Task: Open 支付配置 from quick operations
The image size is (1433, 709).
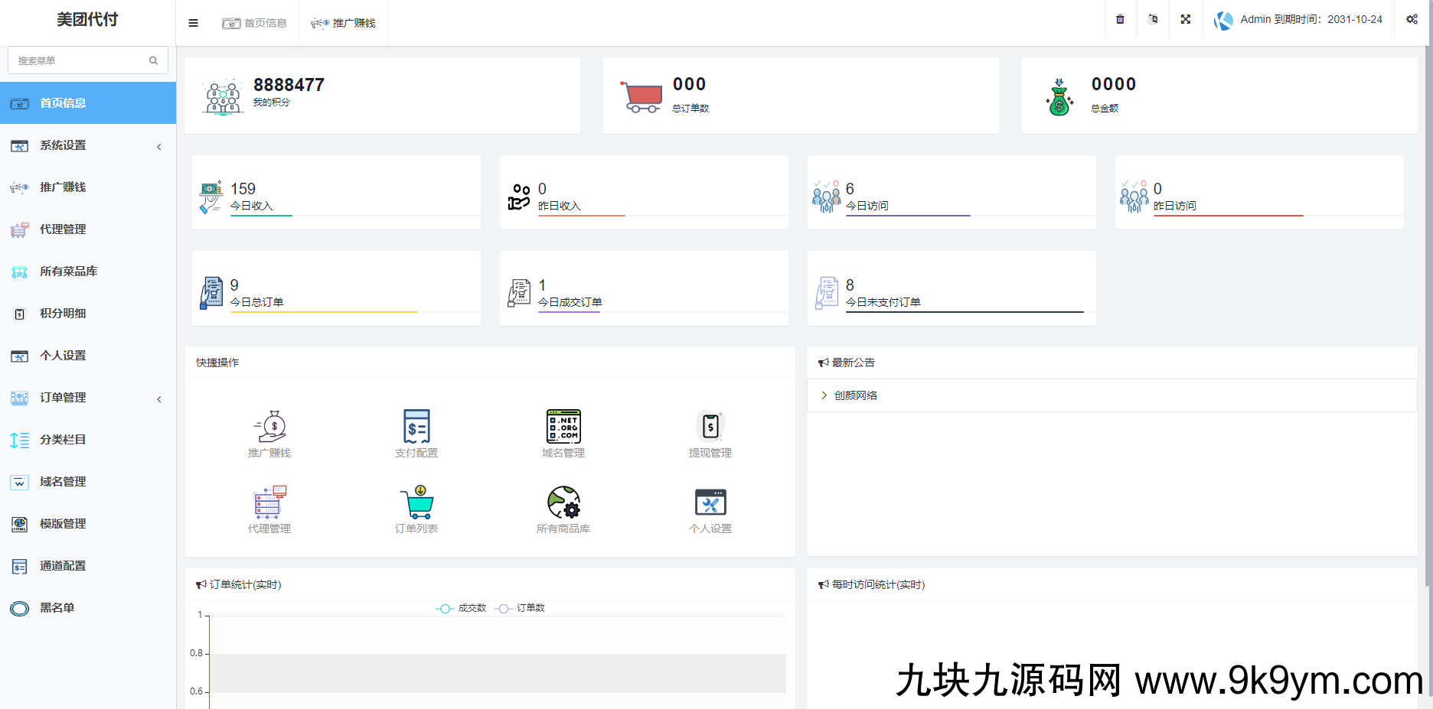Action: [x=416, y=432]
